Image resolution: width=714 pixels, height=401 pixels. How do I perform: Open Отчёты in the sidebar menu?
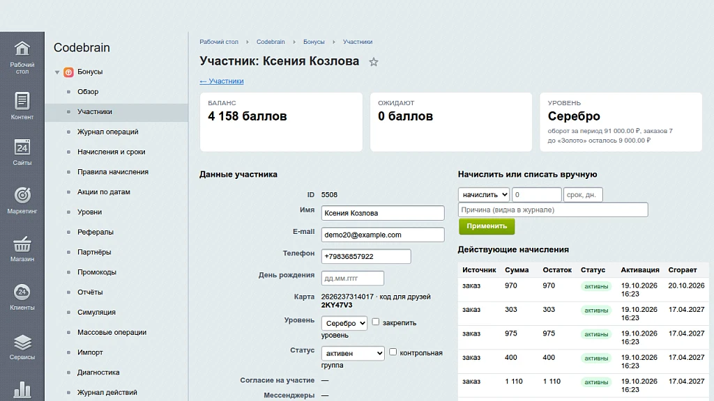pyautogui.click(x=90, y=292)
